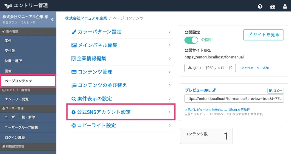The width and height of the screenshot is (291, 154).
Task: Open エントリー閲覧 in the sidebar
Action: pos(28,99)
